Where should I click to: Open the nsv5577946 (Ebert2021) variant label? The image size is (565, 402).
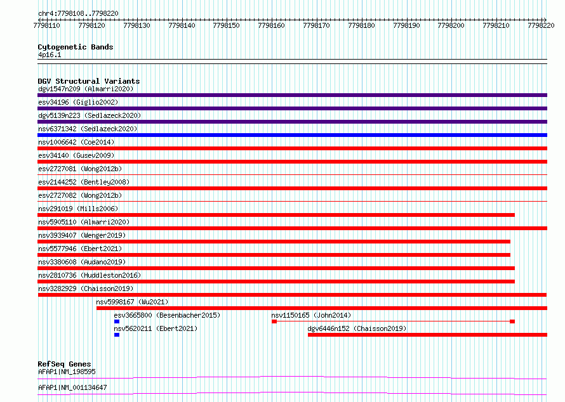pos(80,249)
